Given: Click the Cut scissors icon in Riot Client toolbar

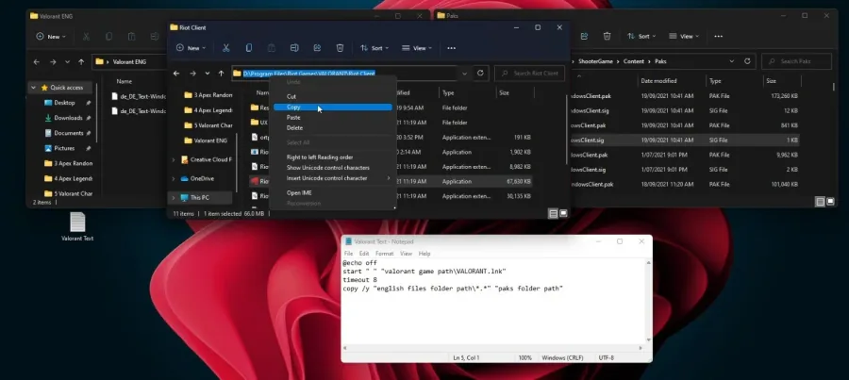Looking at the screenshot, I should tap(225, 48).
